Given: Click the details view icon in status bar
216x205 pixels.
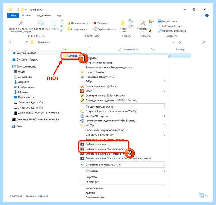Looking at the screenshot, I should point(201,196).
